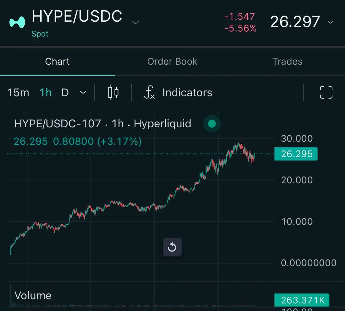Expand the HYPE/USDC pair selector chevron
The image size is (345, 311).
tap(136, 22)
